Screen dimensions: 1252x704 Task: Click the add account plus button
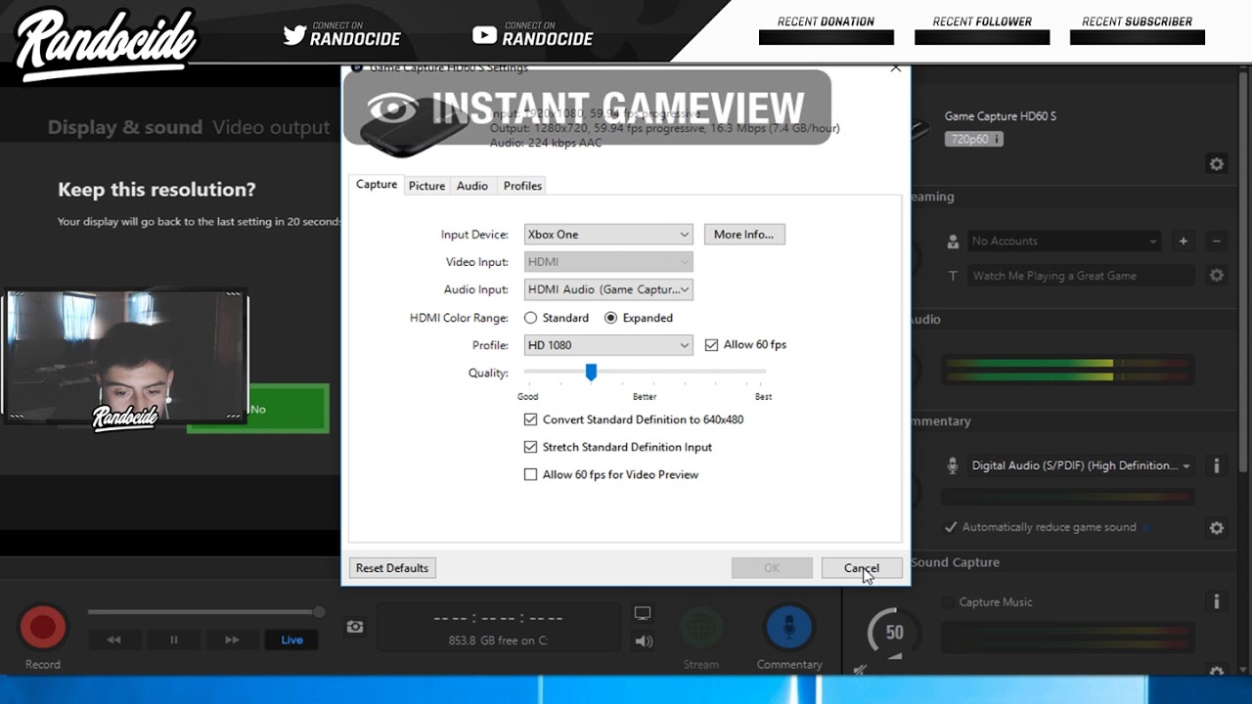(x=1183, y=241)
